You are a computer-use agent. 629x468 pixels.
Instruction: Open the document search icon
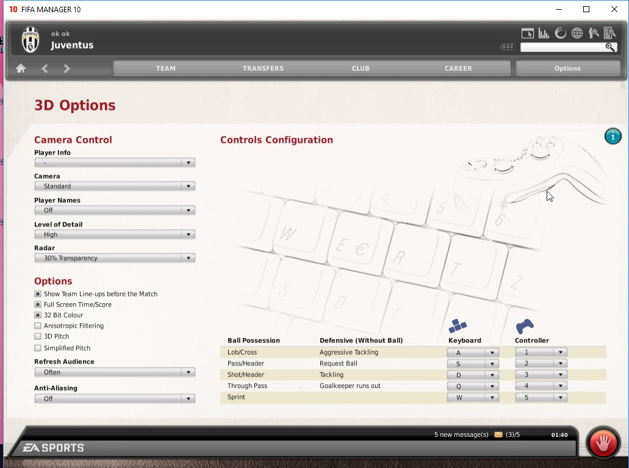609,34
